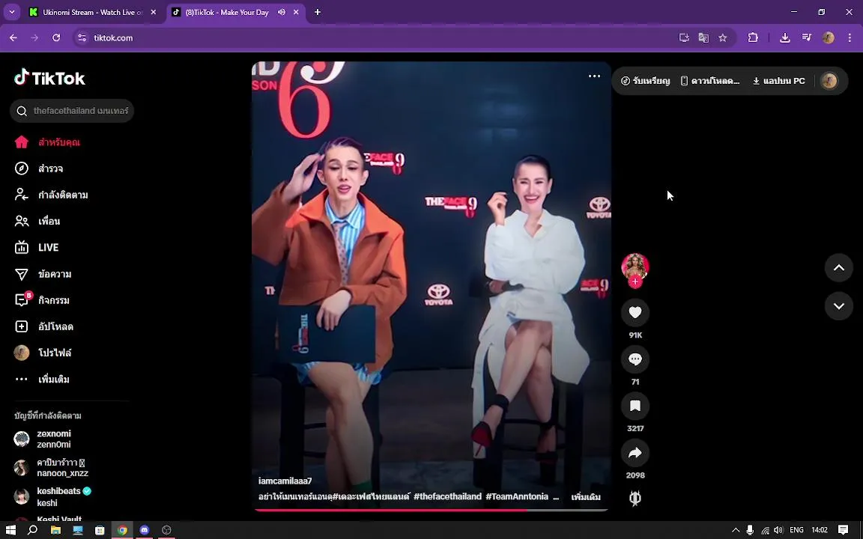Open browser extensions menu
The height and width of the screenshot is (539, 863).
(x=753, y=38)
